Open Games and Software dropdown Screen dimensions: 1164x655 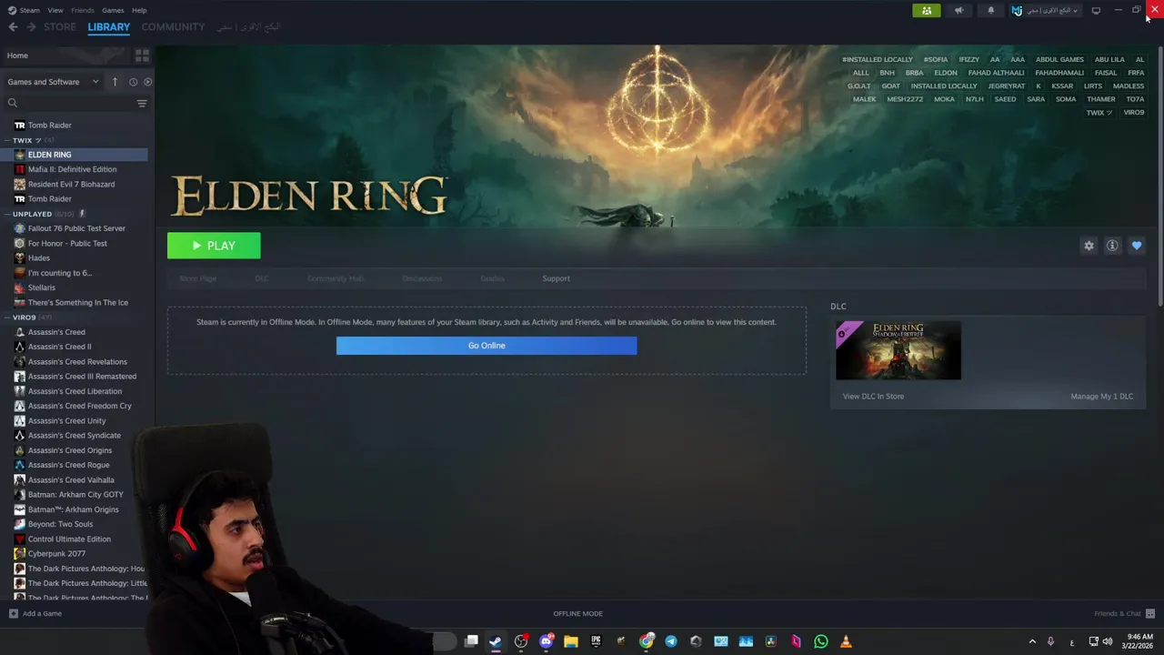tap(53, 82)
